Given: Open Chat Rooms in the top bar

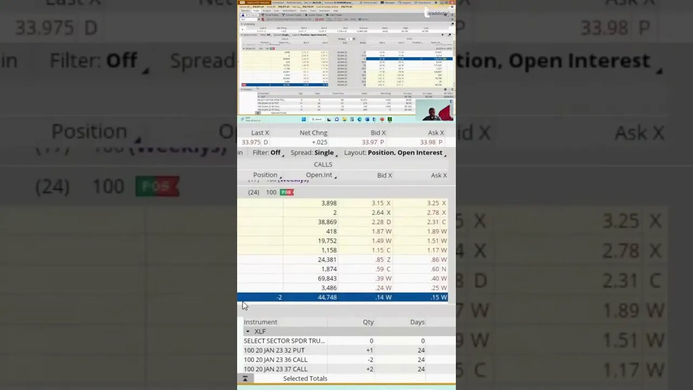Looking at the screenshot, I should (x=423, y=3).
